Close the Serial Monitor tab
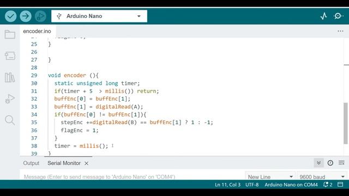Image resolution: width=349 pixels, height=196 pixels. [x=86, y=163]
